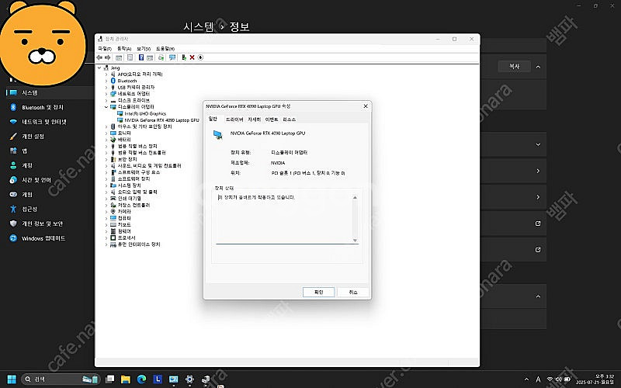Click the Task View icon on taskbar
The height and width of the screenshot is (388, 621).
[x=109, y=379]
